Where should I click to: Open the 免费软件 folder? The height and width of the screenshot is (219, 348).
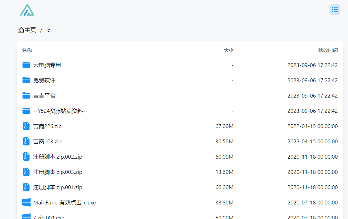[44, 80]
